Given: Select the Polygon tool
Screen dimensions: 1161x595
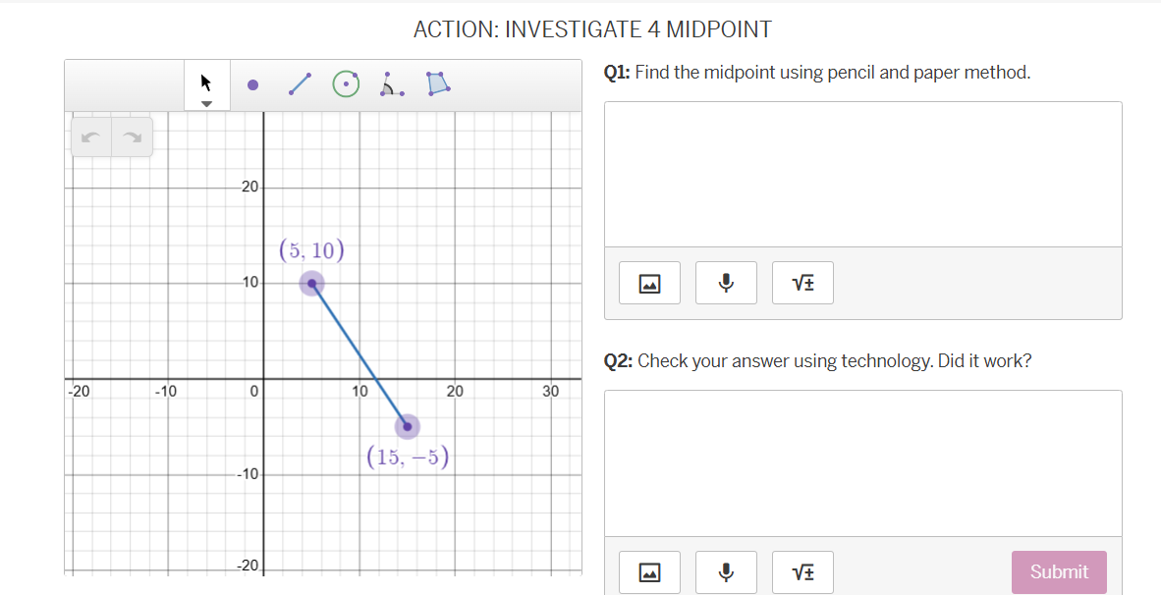Looking at the screenshot, I should pos(437,83).
